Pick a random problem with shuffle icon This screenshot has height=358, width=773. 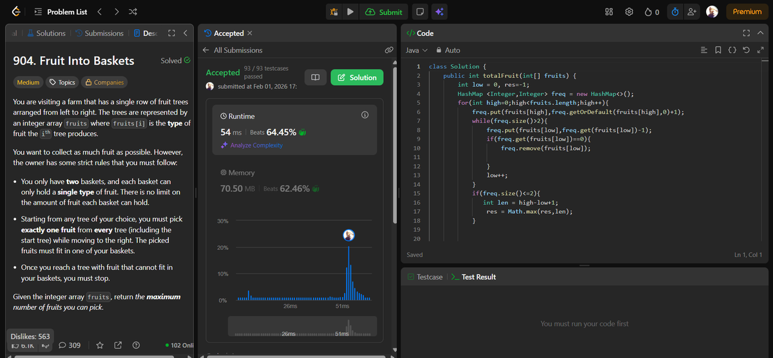133,12
